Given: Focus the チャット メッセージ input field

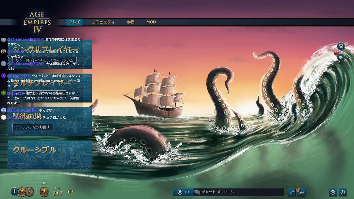Looking at the screenshot, I should point(238,192).
